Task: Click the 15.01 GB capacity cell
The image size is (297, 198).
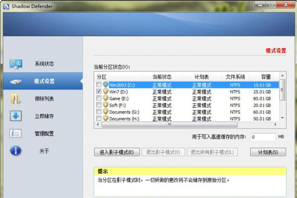Action: (262, 85)
